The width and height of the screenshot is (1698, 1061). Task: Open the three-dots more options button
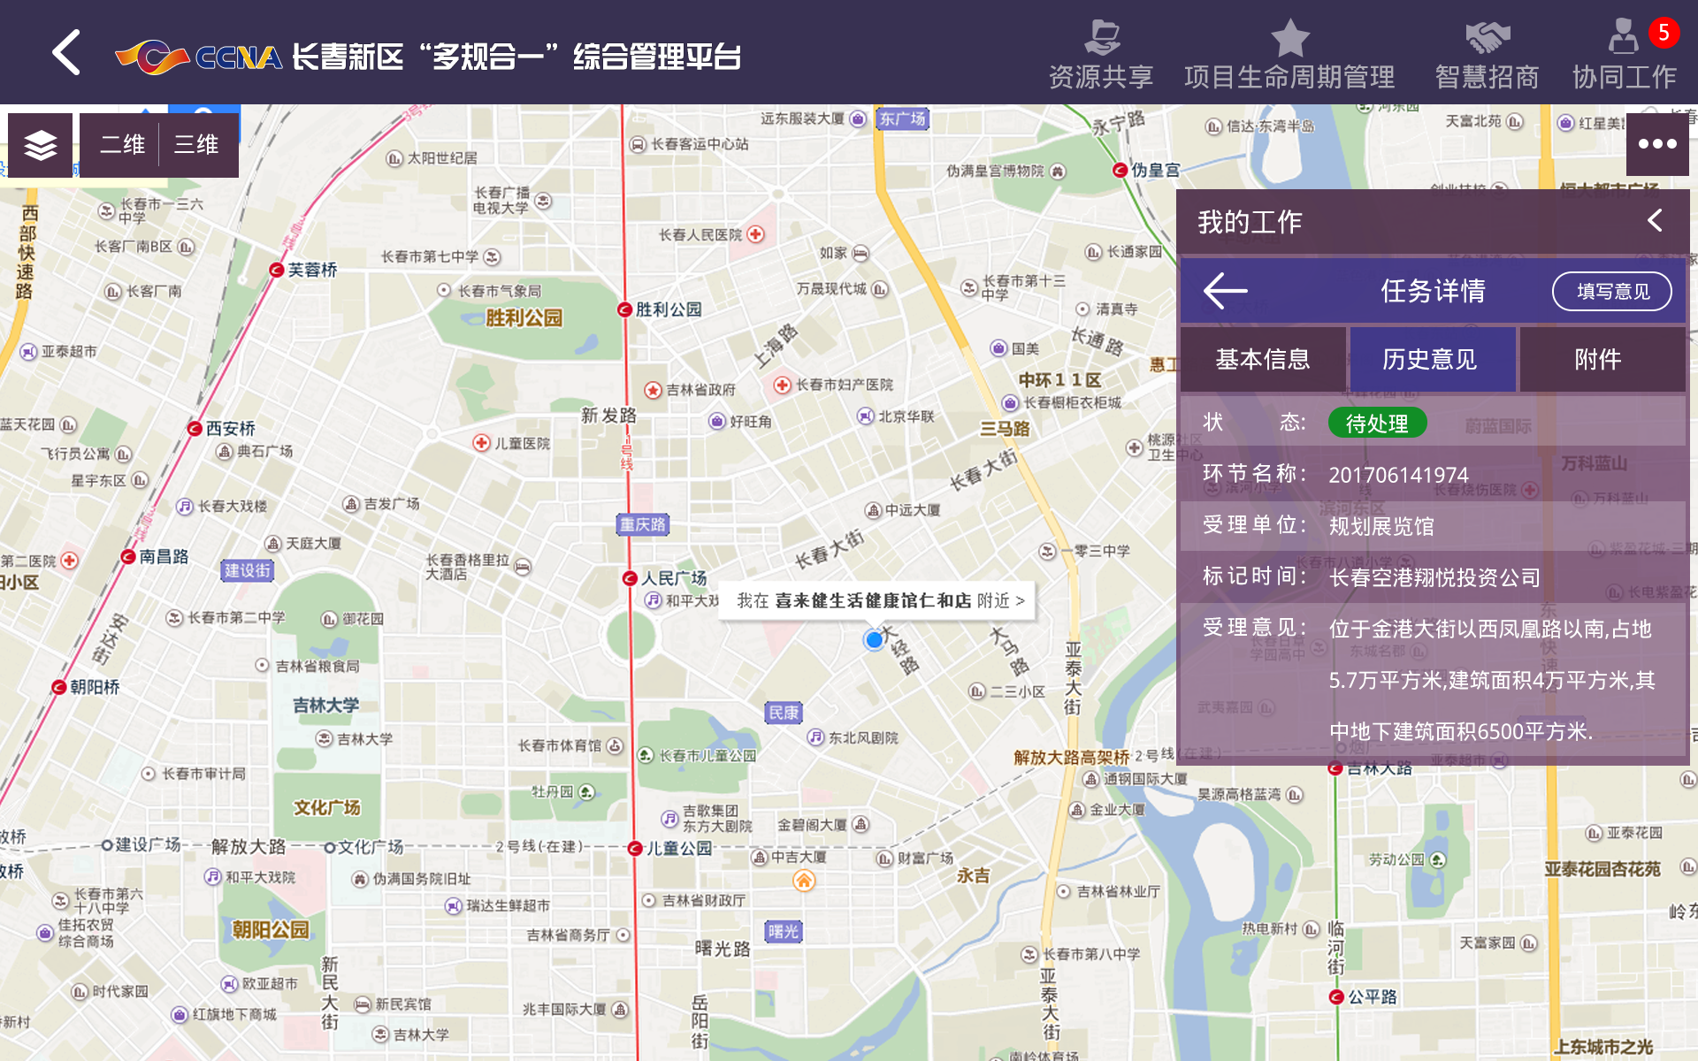tap(1657, 144)
